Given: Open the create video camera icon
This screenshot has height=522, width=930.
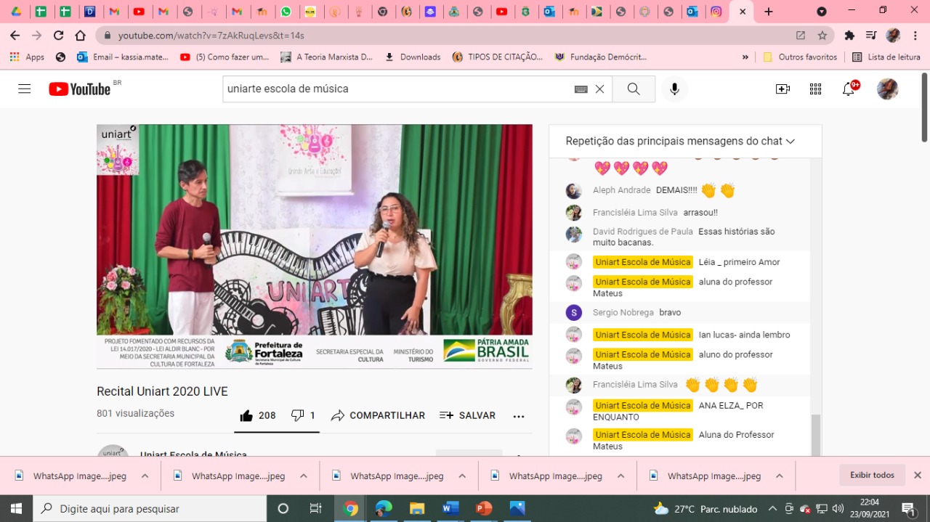Looking at the screenshot, I should pyautogui.click(x=783, y=89).
